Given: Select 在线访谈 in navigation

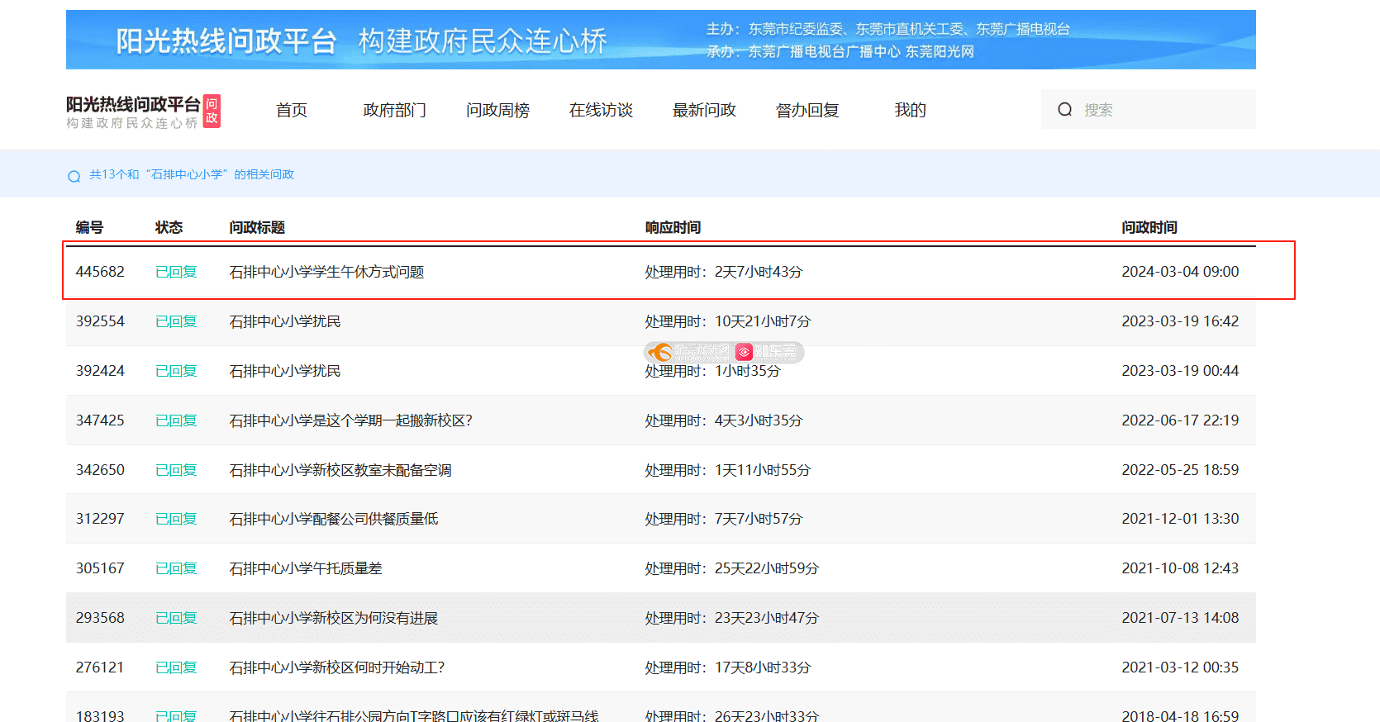Looking at the screenshot, I should tap(601, 110).
